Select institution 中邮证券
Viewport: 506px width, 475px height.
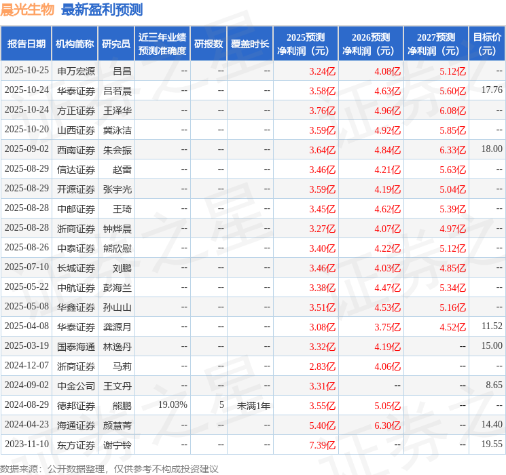point(76,208)
